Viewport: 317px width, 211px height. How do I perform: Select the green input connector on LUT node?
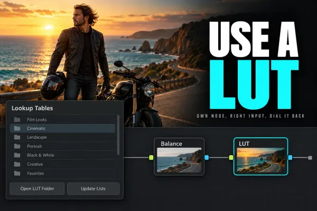point(231,158)
